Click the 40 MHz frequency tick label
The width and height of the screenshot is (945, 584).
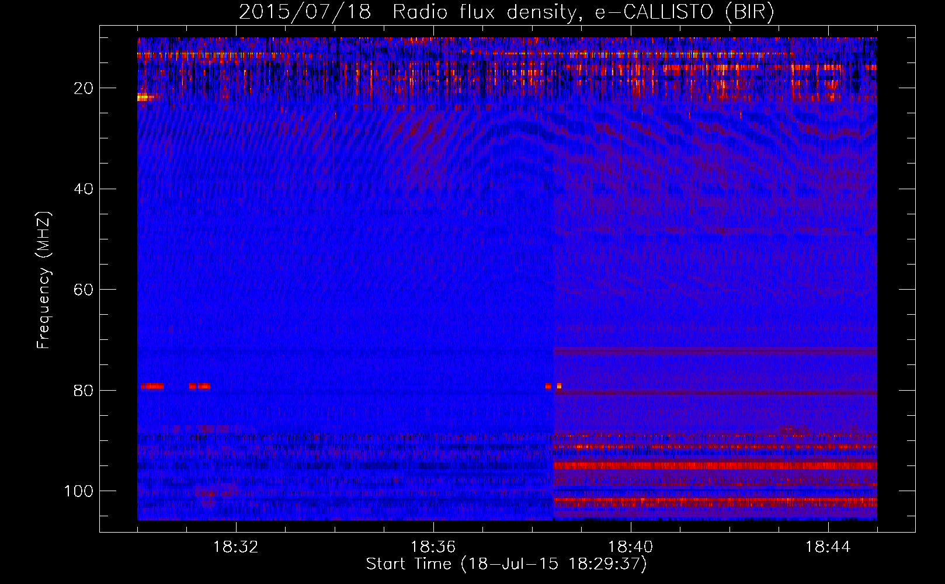pyautogui.click(x=84, y=189)
